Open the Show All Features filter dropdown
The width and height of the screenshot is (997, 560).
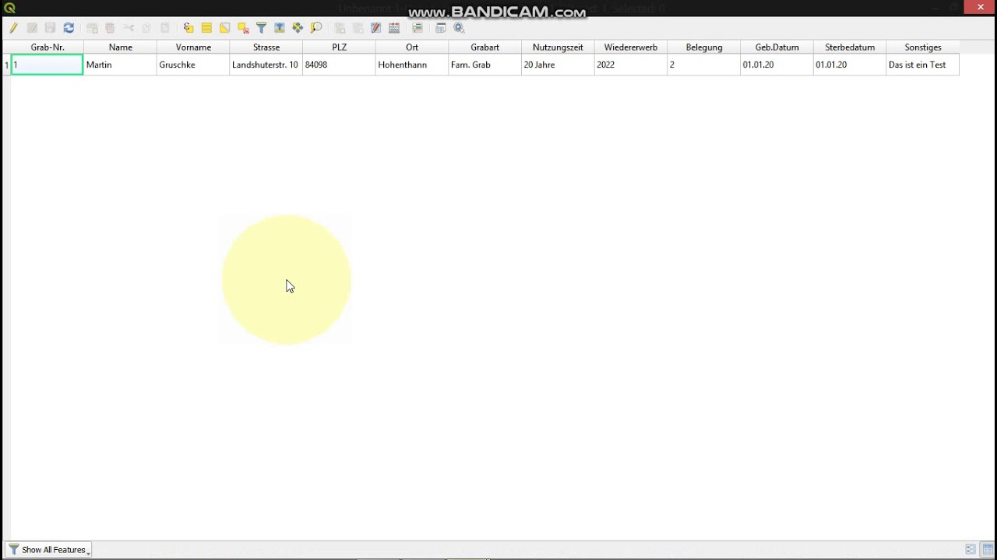(x=48, y=550)
